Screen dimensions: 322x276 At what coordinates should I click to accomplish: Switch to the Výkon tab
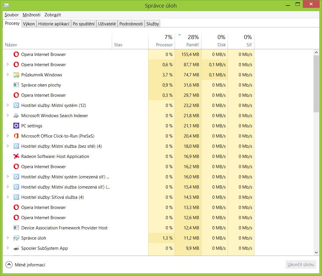click(29, 24)
